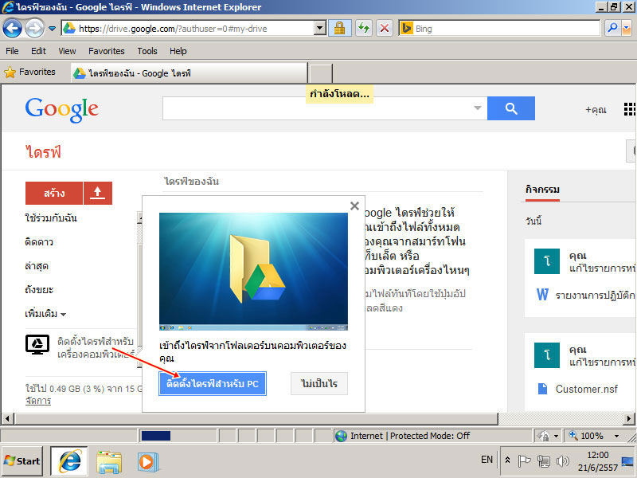Click the Internet Explorer taskbar icon
Screen dimensions: 637x478
tap(69, 461)
